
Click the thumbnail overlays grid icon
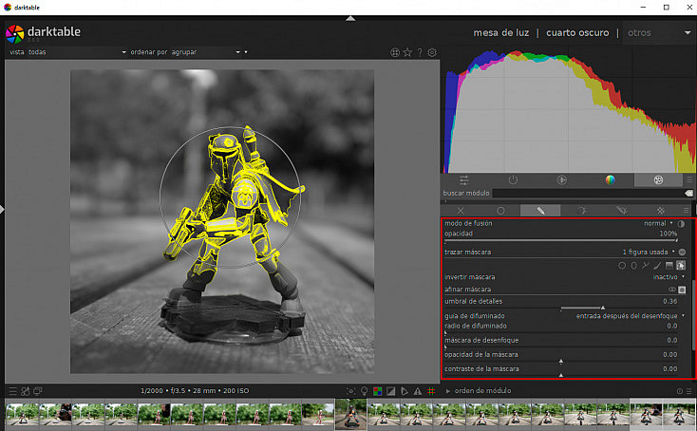(x=395, y=52)
